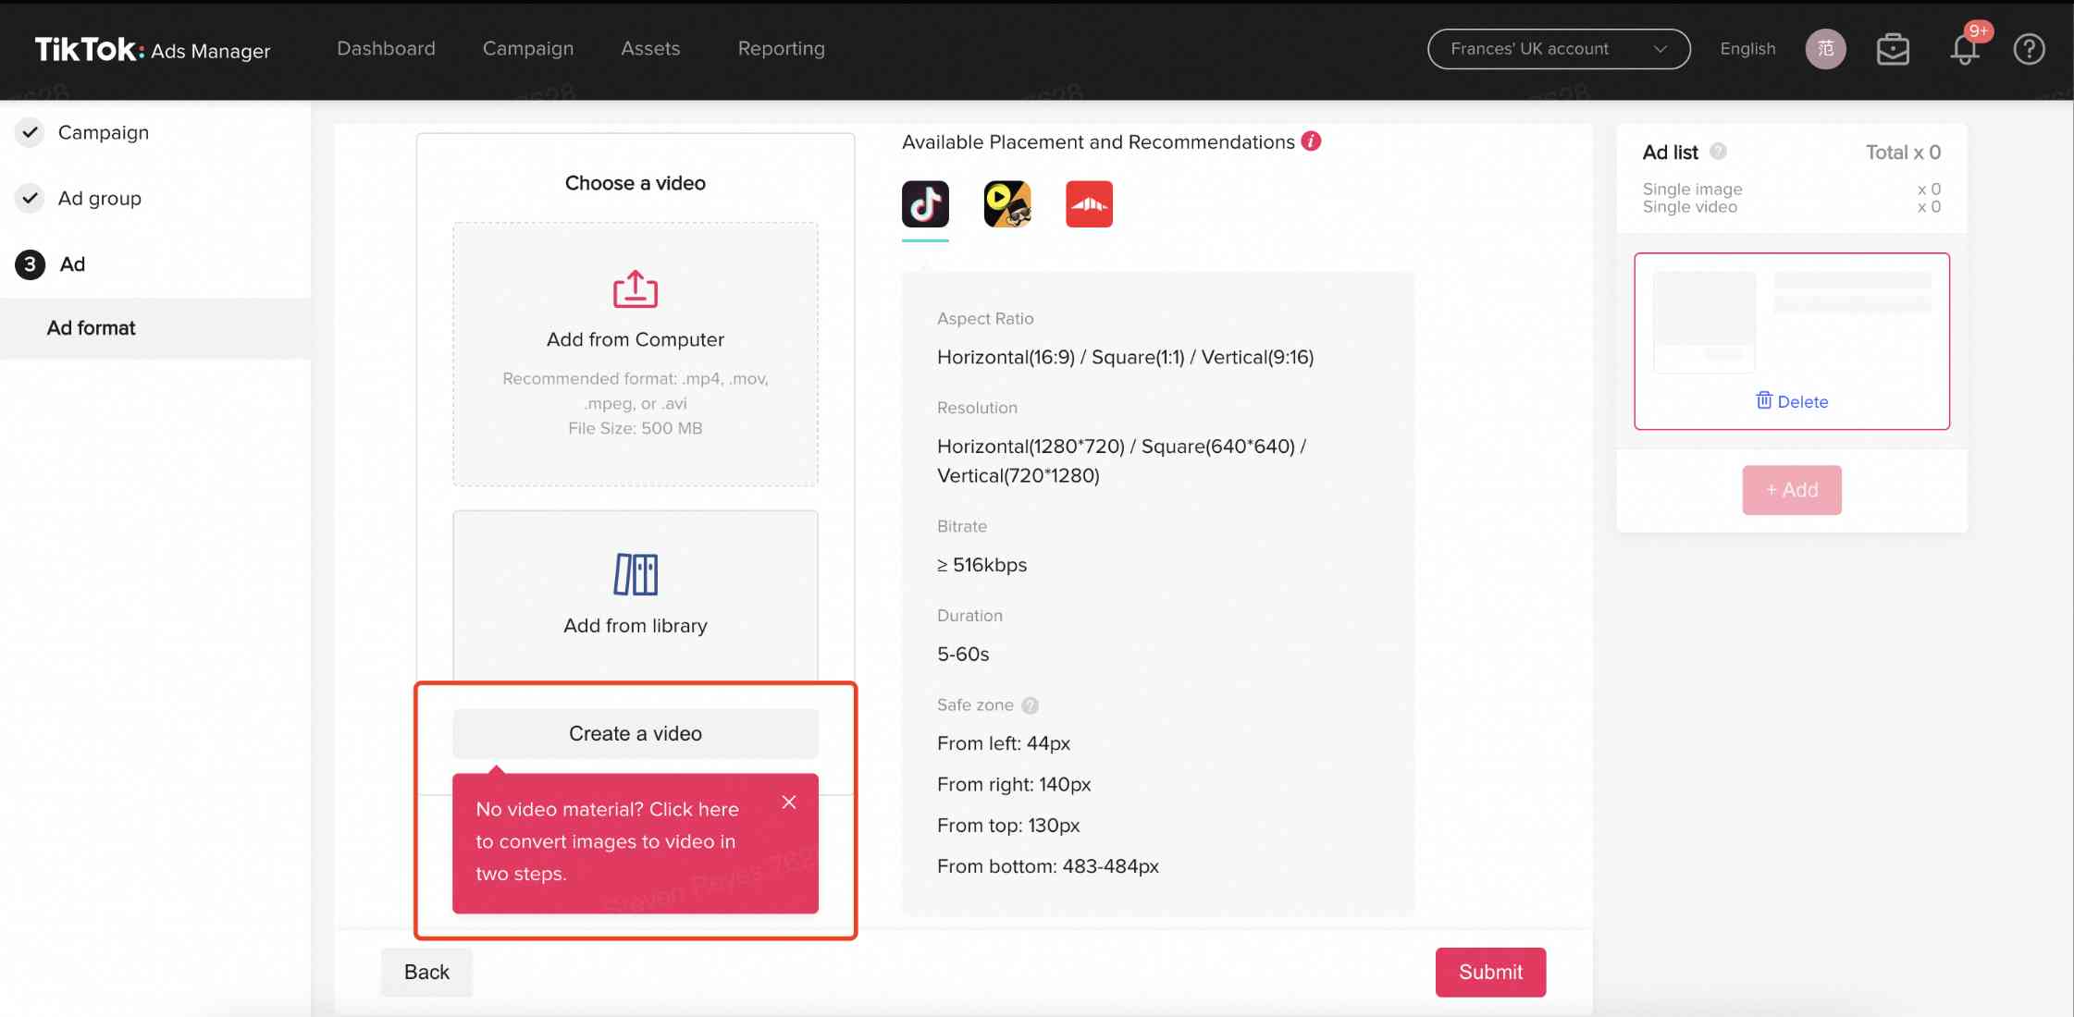Enable the Ad step indicator circle
Screen dimensions: 2074x1017
pos(31,263)
